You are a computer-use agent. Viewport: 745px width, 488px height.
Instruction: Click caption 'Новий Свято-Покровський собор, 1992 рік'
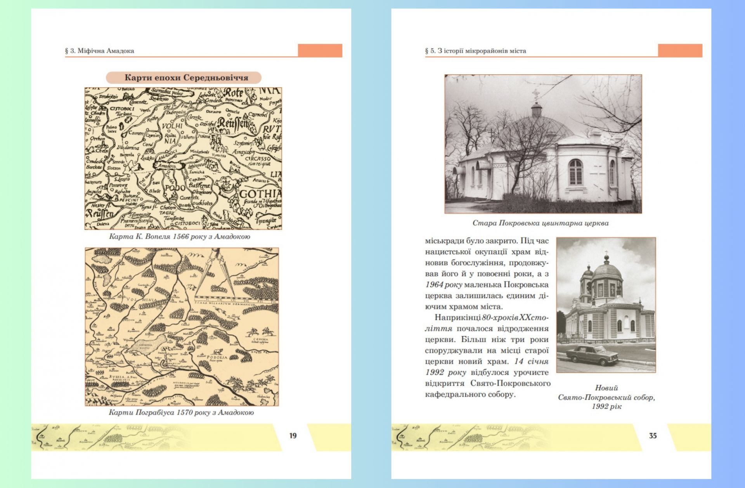coord(606,397)
